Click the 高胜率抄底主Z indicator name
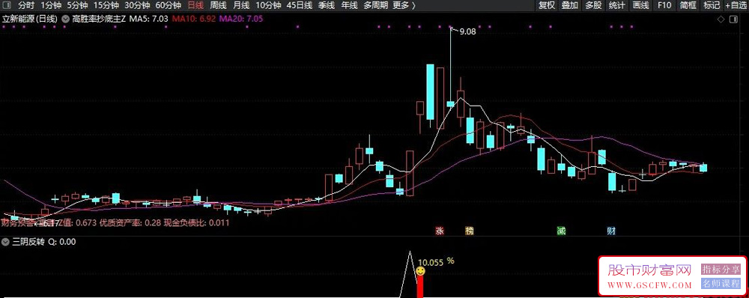749x298 pixels. point(99,19)
